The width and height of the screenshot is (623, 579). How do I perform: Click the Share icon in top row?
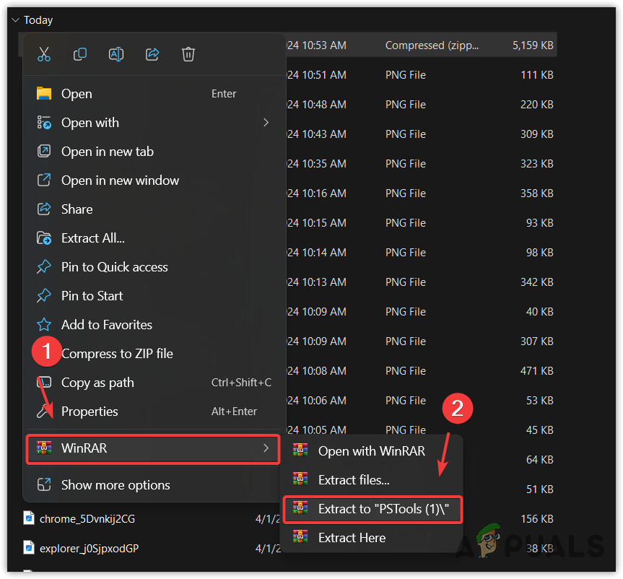pos(152,54)
